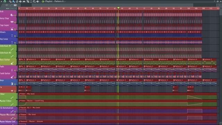Screen dimensions: 222x125
Task: Click the Sidechain #1 automation icon
Action: tap(12, 49)
